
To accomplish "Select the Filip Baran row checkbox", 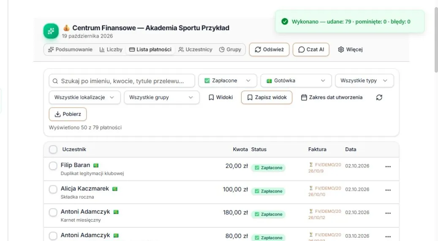I will tap(53, 166).
